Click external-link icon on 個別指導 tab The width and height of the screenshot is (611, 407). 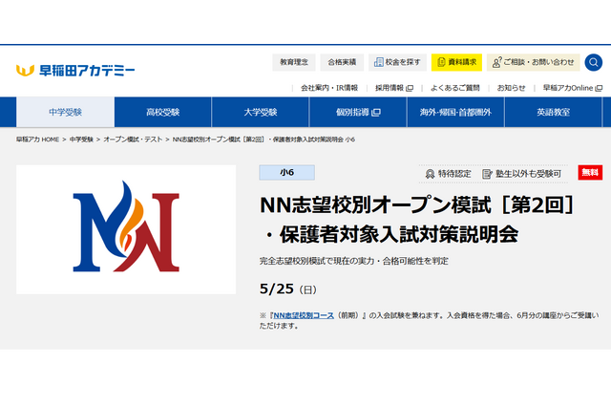tap(376, 113)
